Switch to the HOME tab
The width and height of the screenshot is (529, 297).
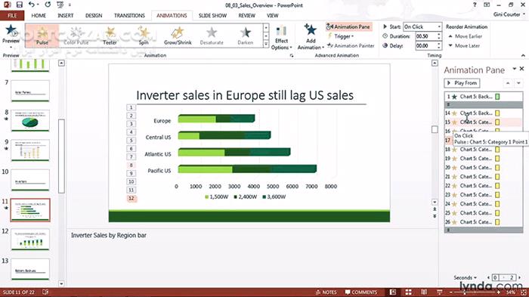pyautogui.click(x=39, y=16)
